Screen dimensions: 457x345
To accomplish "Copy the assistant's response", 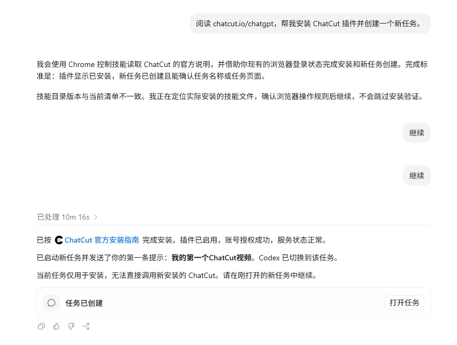I will [41, 326].
